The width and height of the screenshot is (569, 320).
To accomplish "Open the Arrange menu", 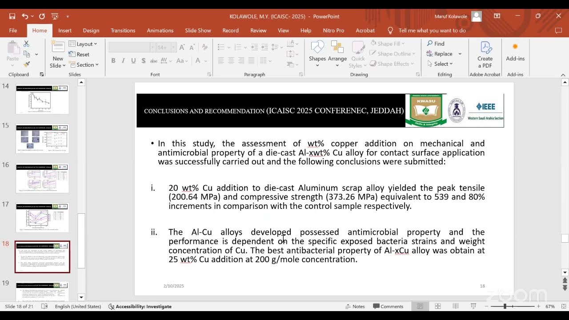I will coord(337,54).
